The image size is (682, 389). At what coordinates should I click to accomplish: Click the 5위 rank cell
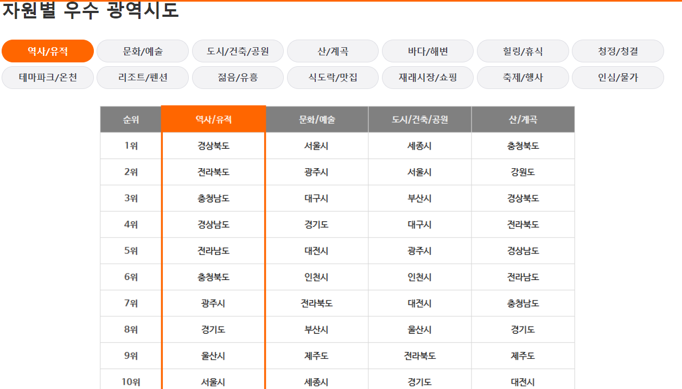tap(131, 251)
